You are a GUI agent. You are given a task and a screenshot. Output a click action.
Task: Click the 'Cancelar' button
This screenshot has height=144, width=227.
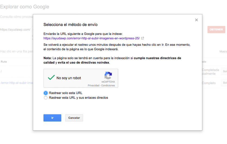coord(74,118)
